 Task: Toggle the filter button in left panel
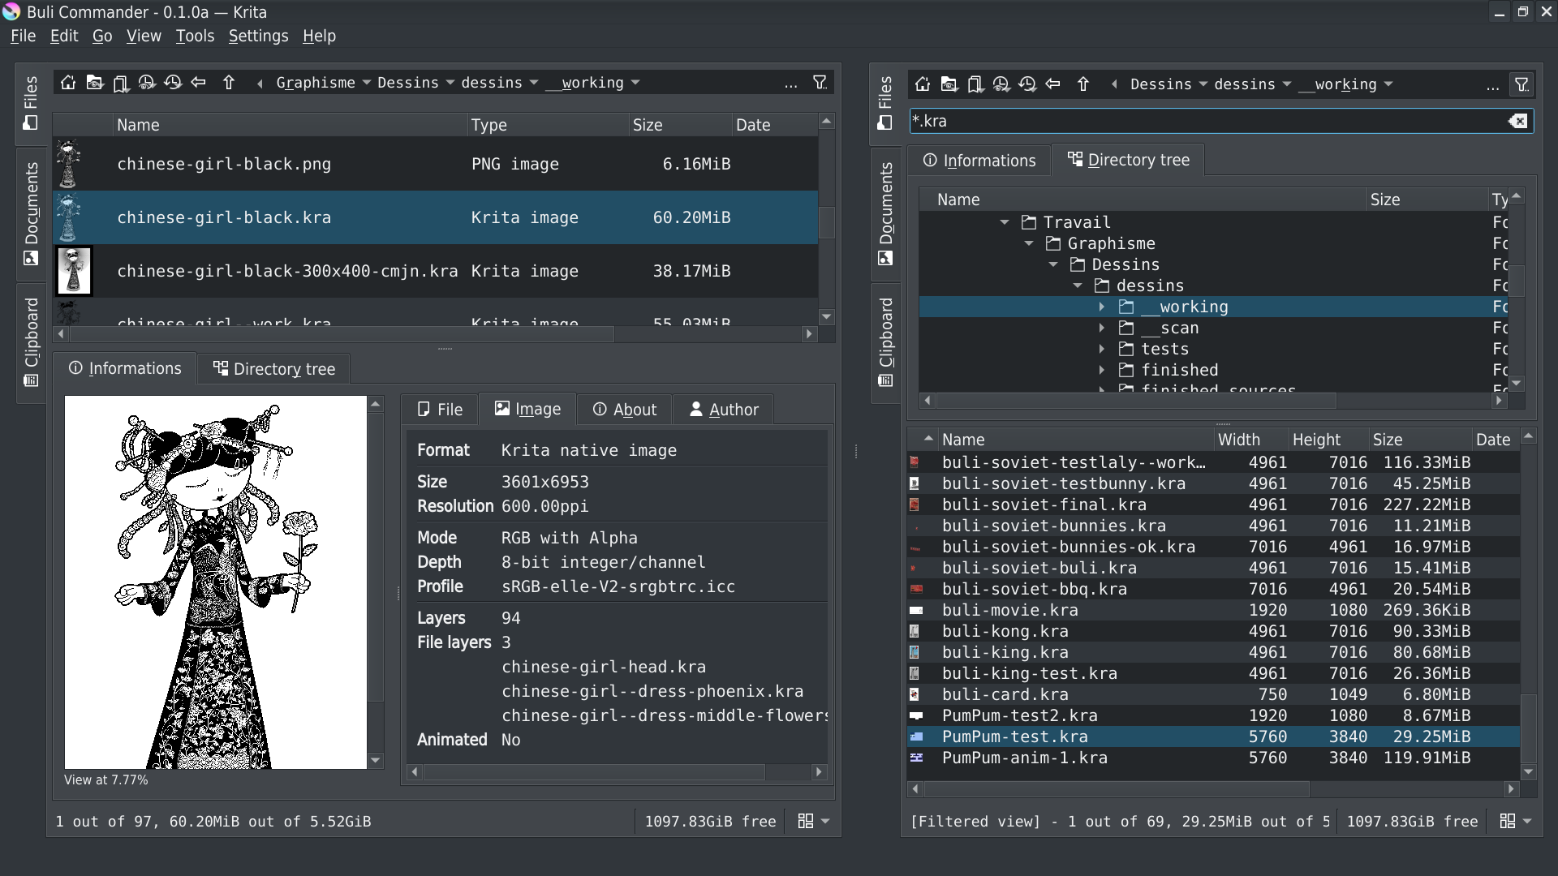pyautogui.click(x=820, y=83)
